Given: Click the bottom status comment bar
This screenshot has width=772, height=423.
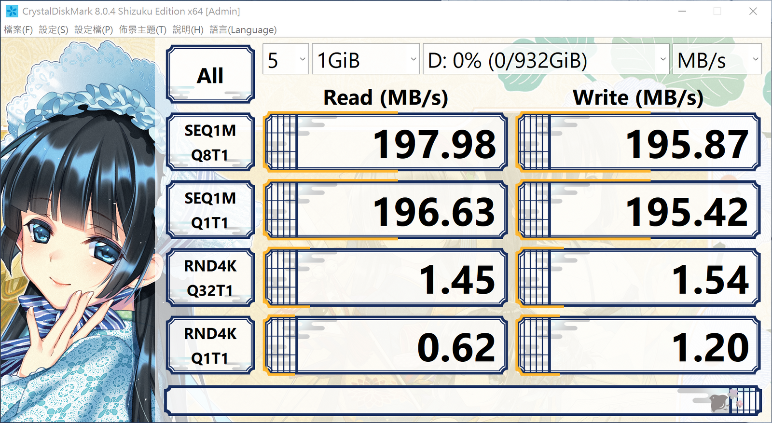Looking at the screenshot, I should 434,401.
